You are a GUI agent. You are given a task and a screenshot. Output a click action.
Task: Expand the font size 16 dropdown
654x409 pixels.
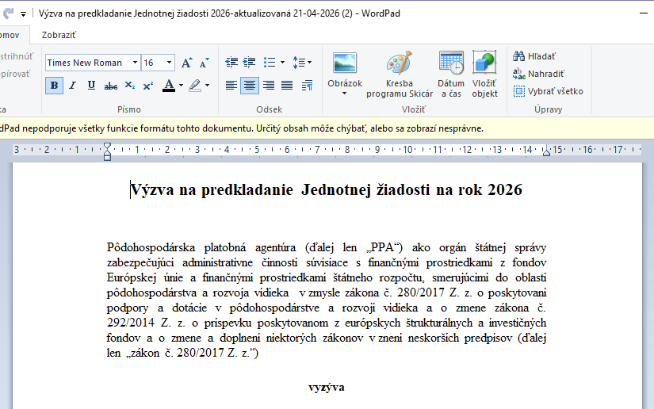click(x=169, y=63)
